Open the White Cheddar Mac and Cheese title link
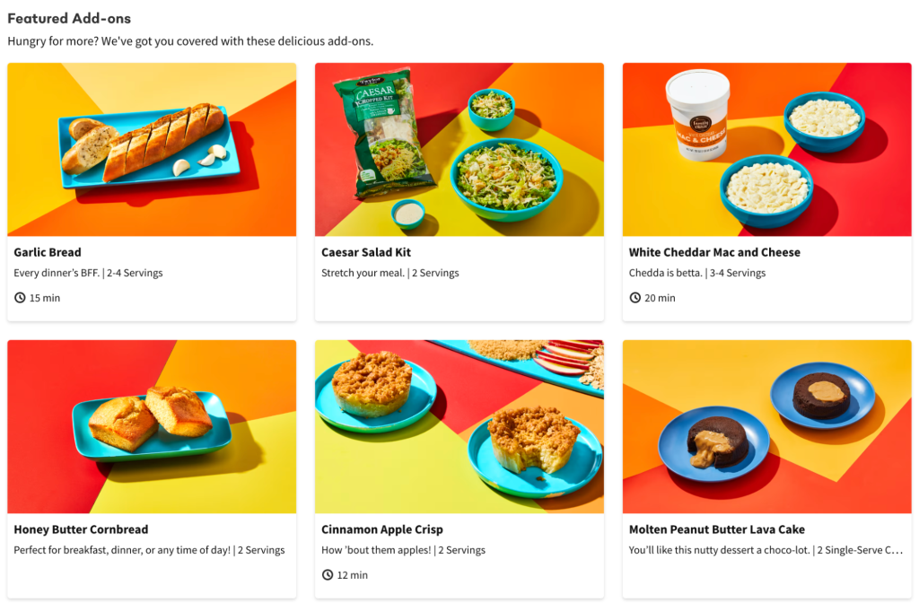Screen dimensions: 919x603 pos(714,252)
